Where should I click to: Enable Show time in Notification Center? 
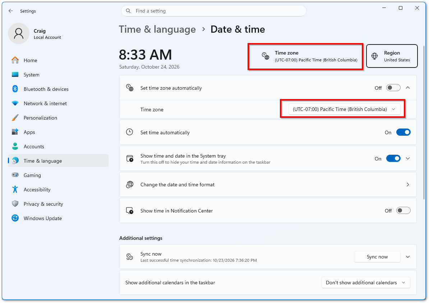403,211
